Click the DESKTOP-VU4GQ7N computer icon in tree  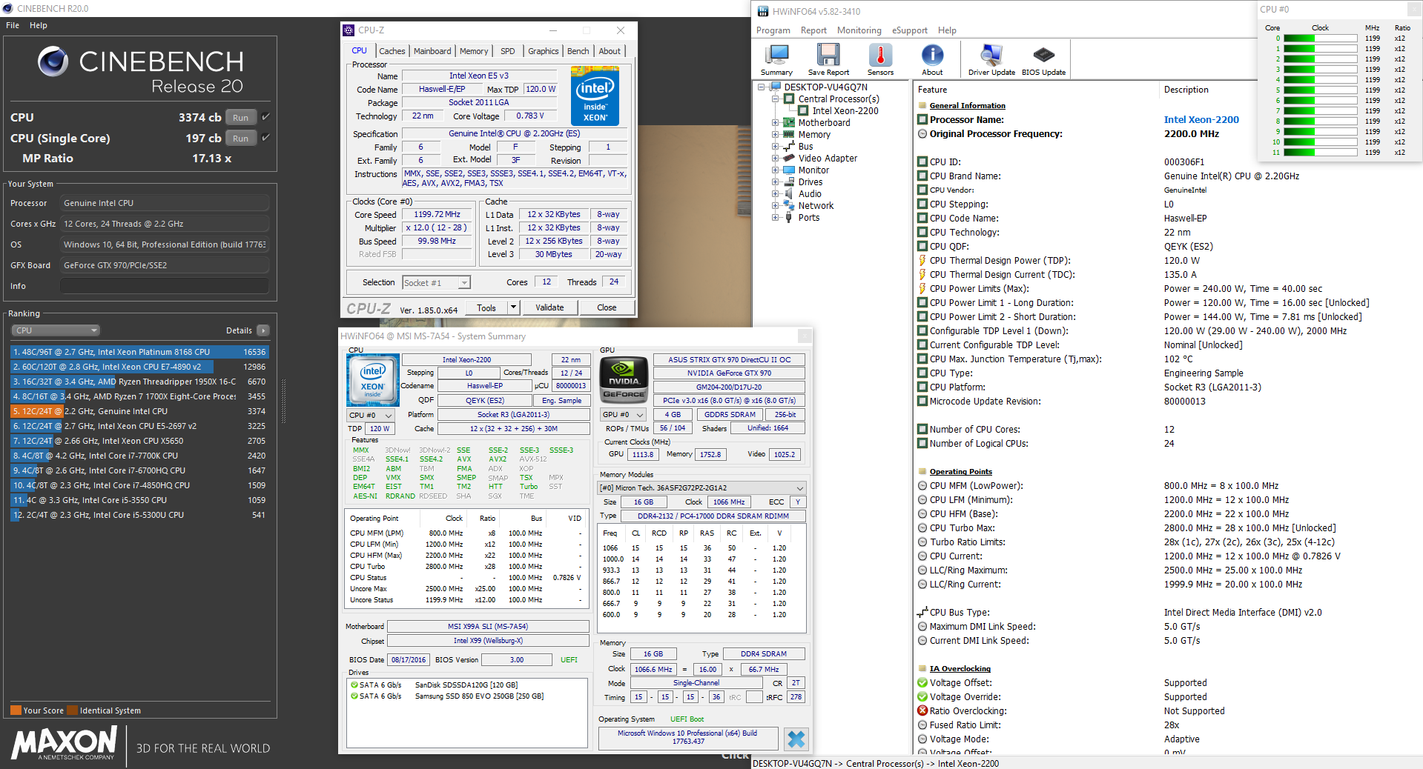coord(775,87)
